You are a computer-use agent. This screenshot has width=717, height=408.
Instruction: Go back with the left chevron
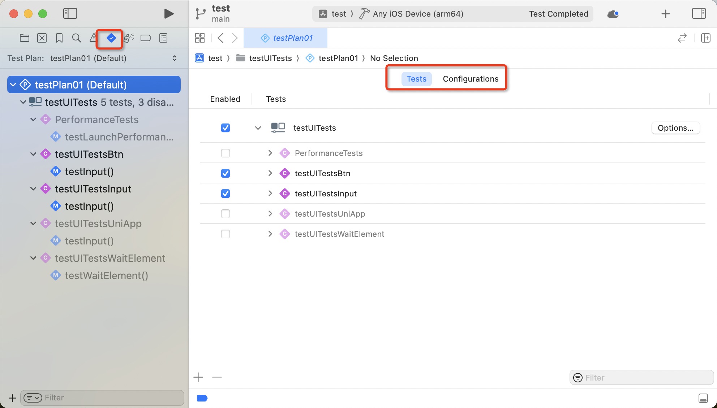(x=221, y=38)
